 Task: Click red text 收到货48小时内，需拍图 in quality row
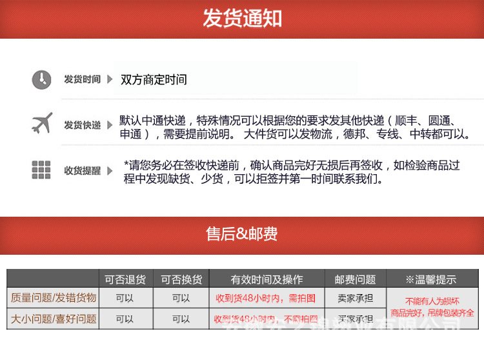(266, 299)
